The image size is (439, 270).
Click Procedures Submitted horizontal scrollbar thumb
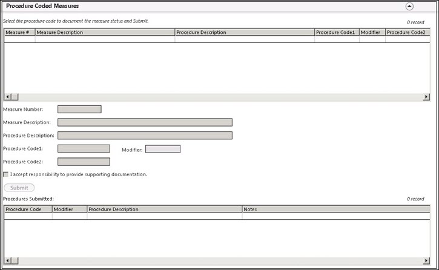tap(15, 261)
